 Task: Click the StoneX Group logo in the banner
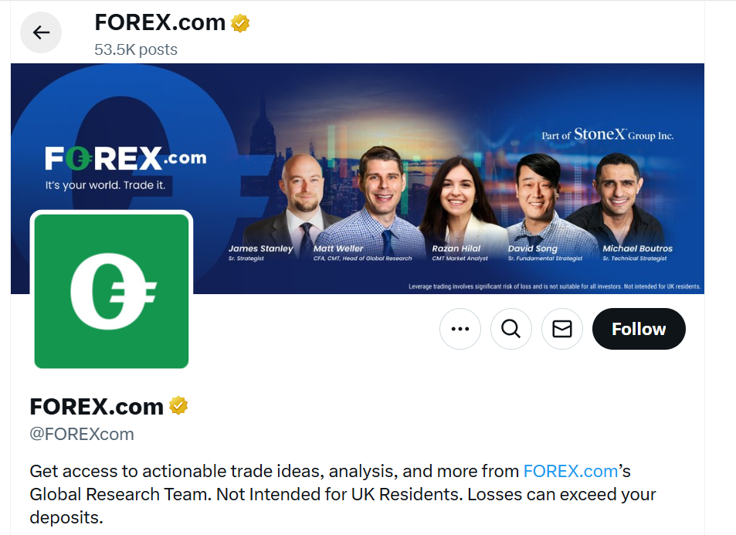[x=607, y=134]
